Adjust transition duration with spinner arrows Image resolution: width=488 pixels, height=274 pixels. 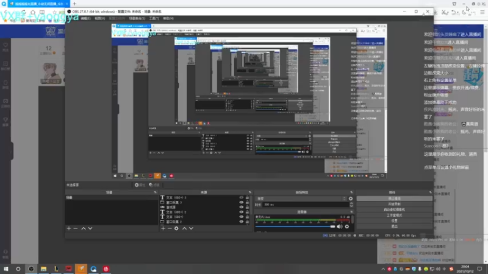pos(351,205)
